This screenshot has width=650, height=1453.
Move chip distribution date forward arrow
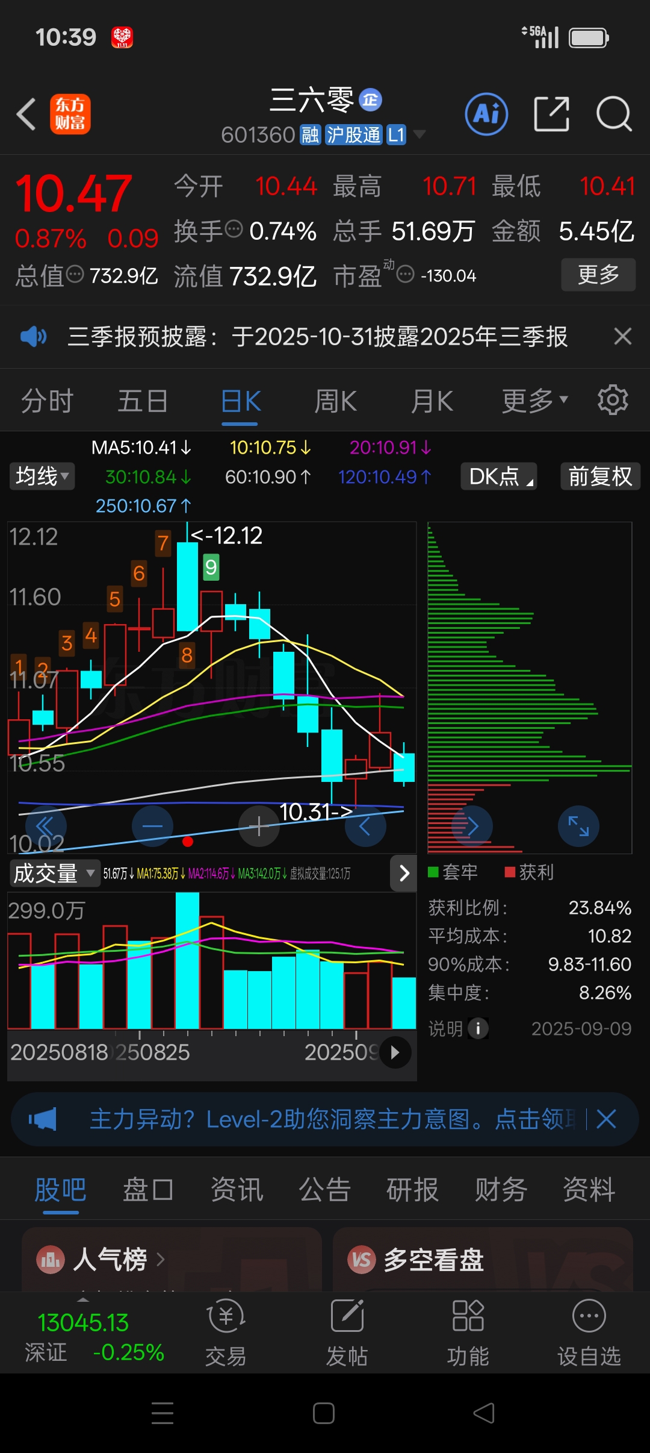(472, 826)
